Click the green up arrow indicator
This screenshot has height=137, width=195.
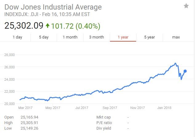(x=47, y=26)
